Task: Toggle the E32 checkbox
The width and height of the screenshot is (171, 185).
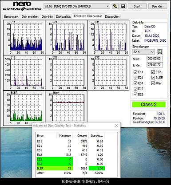Action: coord(153,72)
